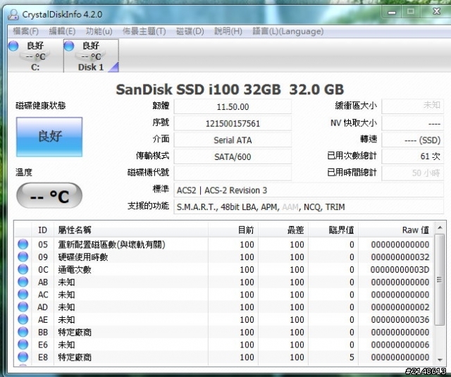The image size is (451, 377).
Task: Click the status orb for attribute 0C
Action: (x=23, y=269)
